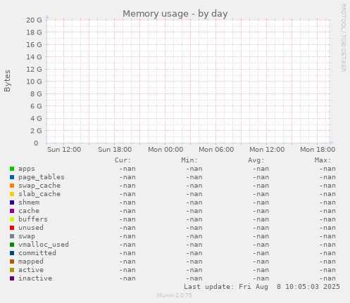Click the Min value for swap
Image resolution: width=350 pixels, height=303 pixels.
[x=194, y=236]
